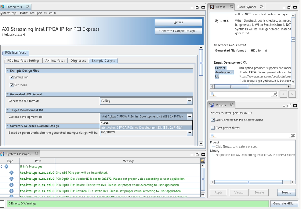Minimize the Parameters panel
The height and width of the screenshot is (209, 301).
[x=192, y=8]
